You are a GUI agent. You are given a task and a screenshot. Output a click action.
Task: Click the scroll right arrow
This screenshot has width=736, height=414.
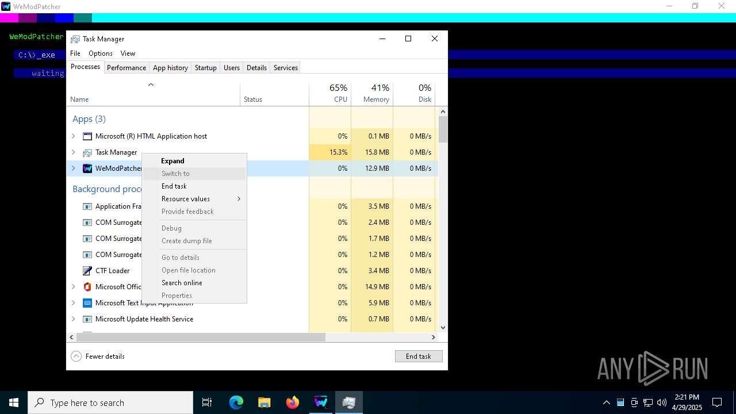pyautogui.click(x=434, y=338)
